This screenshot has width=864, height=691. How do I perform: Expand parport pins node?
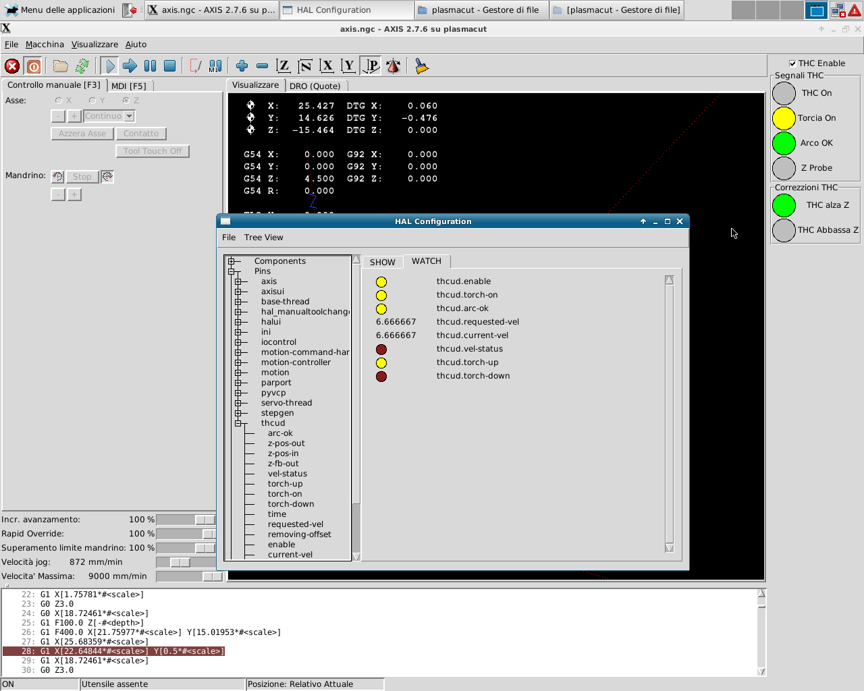click(x=238, y=383)
